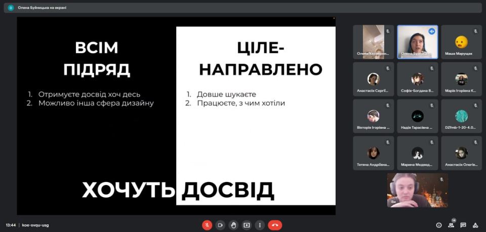Click the muted mic icon on Анастасія Сергії… tile
The width and height of the screenshot is (486, 232).
tap(388, 68)
